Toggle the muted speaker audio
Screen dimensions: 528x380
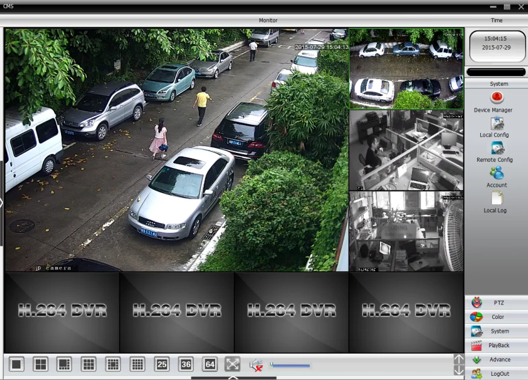256,365
